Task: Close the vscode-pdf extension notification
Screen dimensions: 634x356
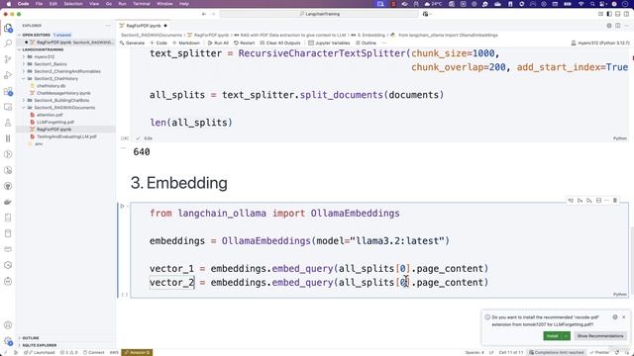Action: coord(624,317)
